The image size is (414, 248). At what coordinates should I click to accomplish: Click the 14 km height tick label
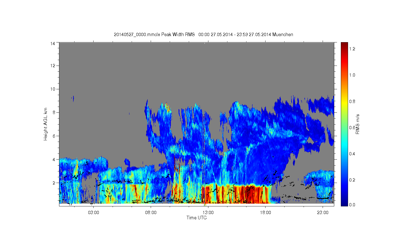pos(52,44)
